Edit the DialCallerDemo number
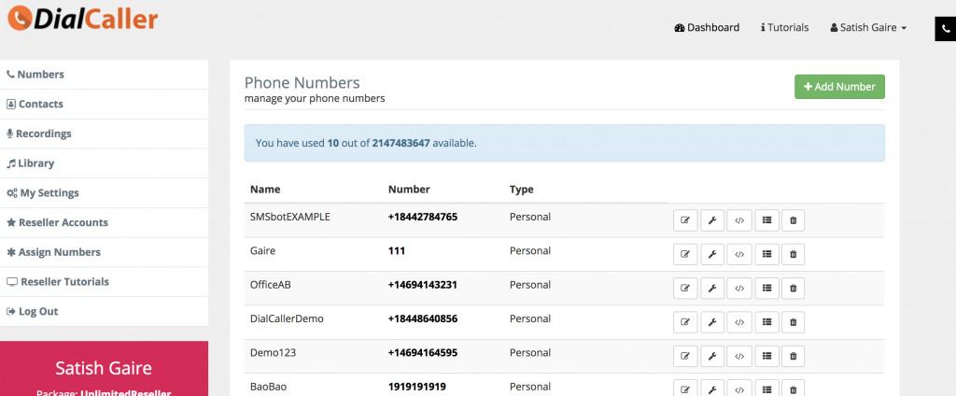The image size is (956, 396). (685, 322)
